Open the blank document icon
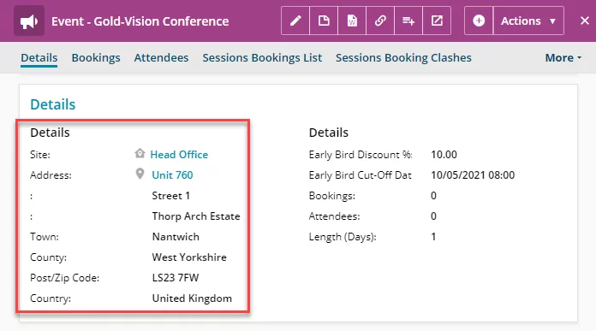The image size is (596, 331). [324, 21]
